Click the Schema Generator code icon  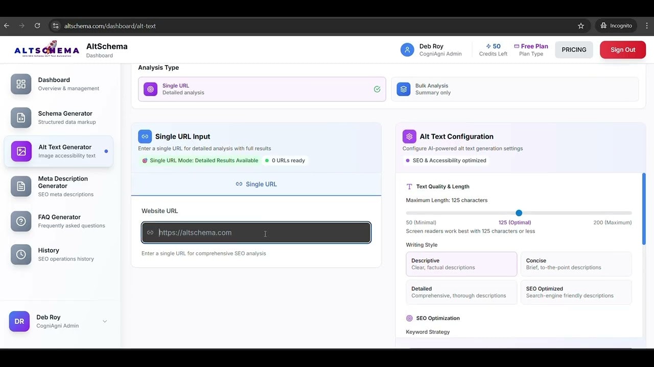tap(21, 118)
